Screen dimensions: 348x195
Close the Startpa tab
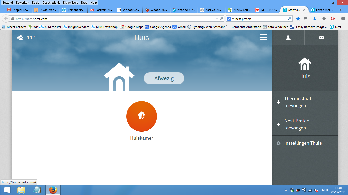304,10
